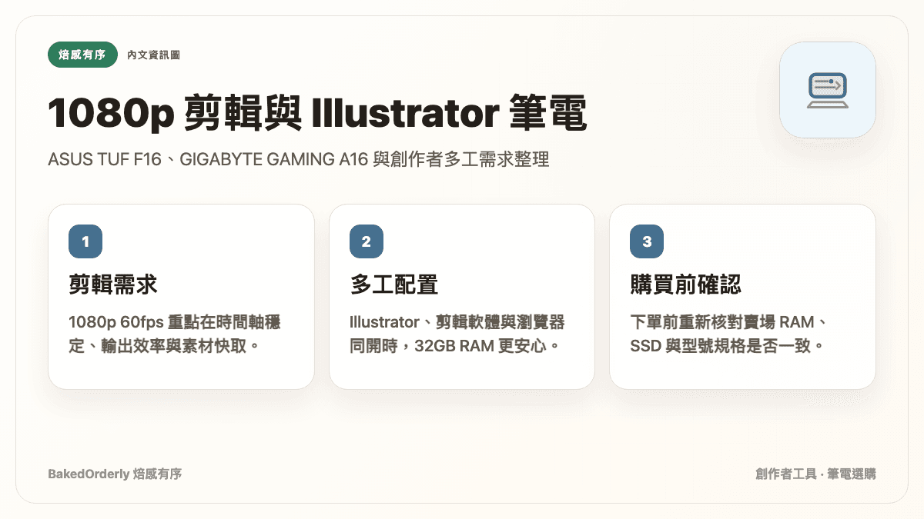The height and width of the screenshot is (519, 924).
Task: Click the 定、輸出效率與素材快取 text line
Action: [x=164, y=346]
